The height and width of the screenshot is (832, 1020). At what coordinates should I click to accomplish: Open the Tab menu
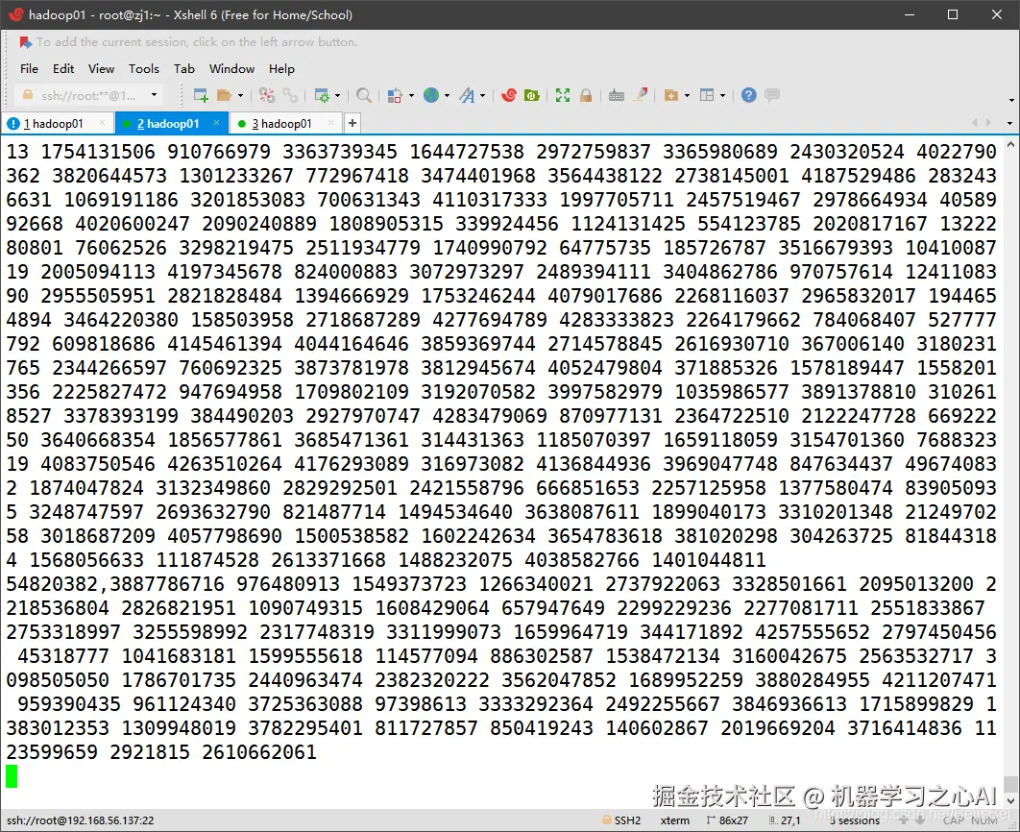(184, 69)
